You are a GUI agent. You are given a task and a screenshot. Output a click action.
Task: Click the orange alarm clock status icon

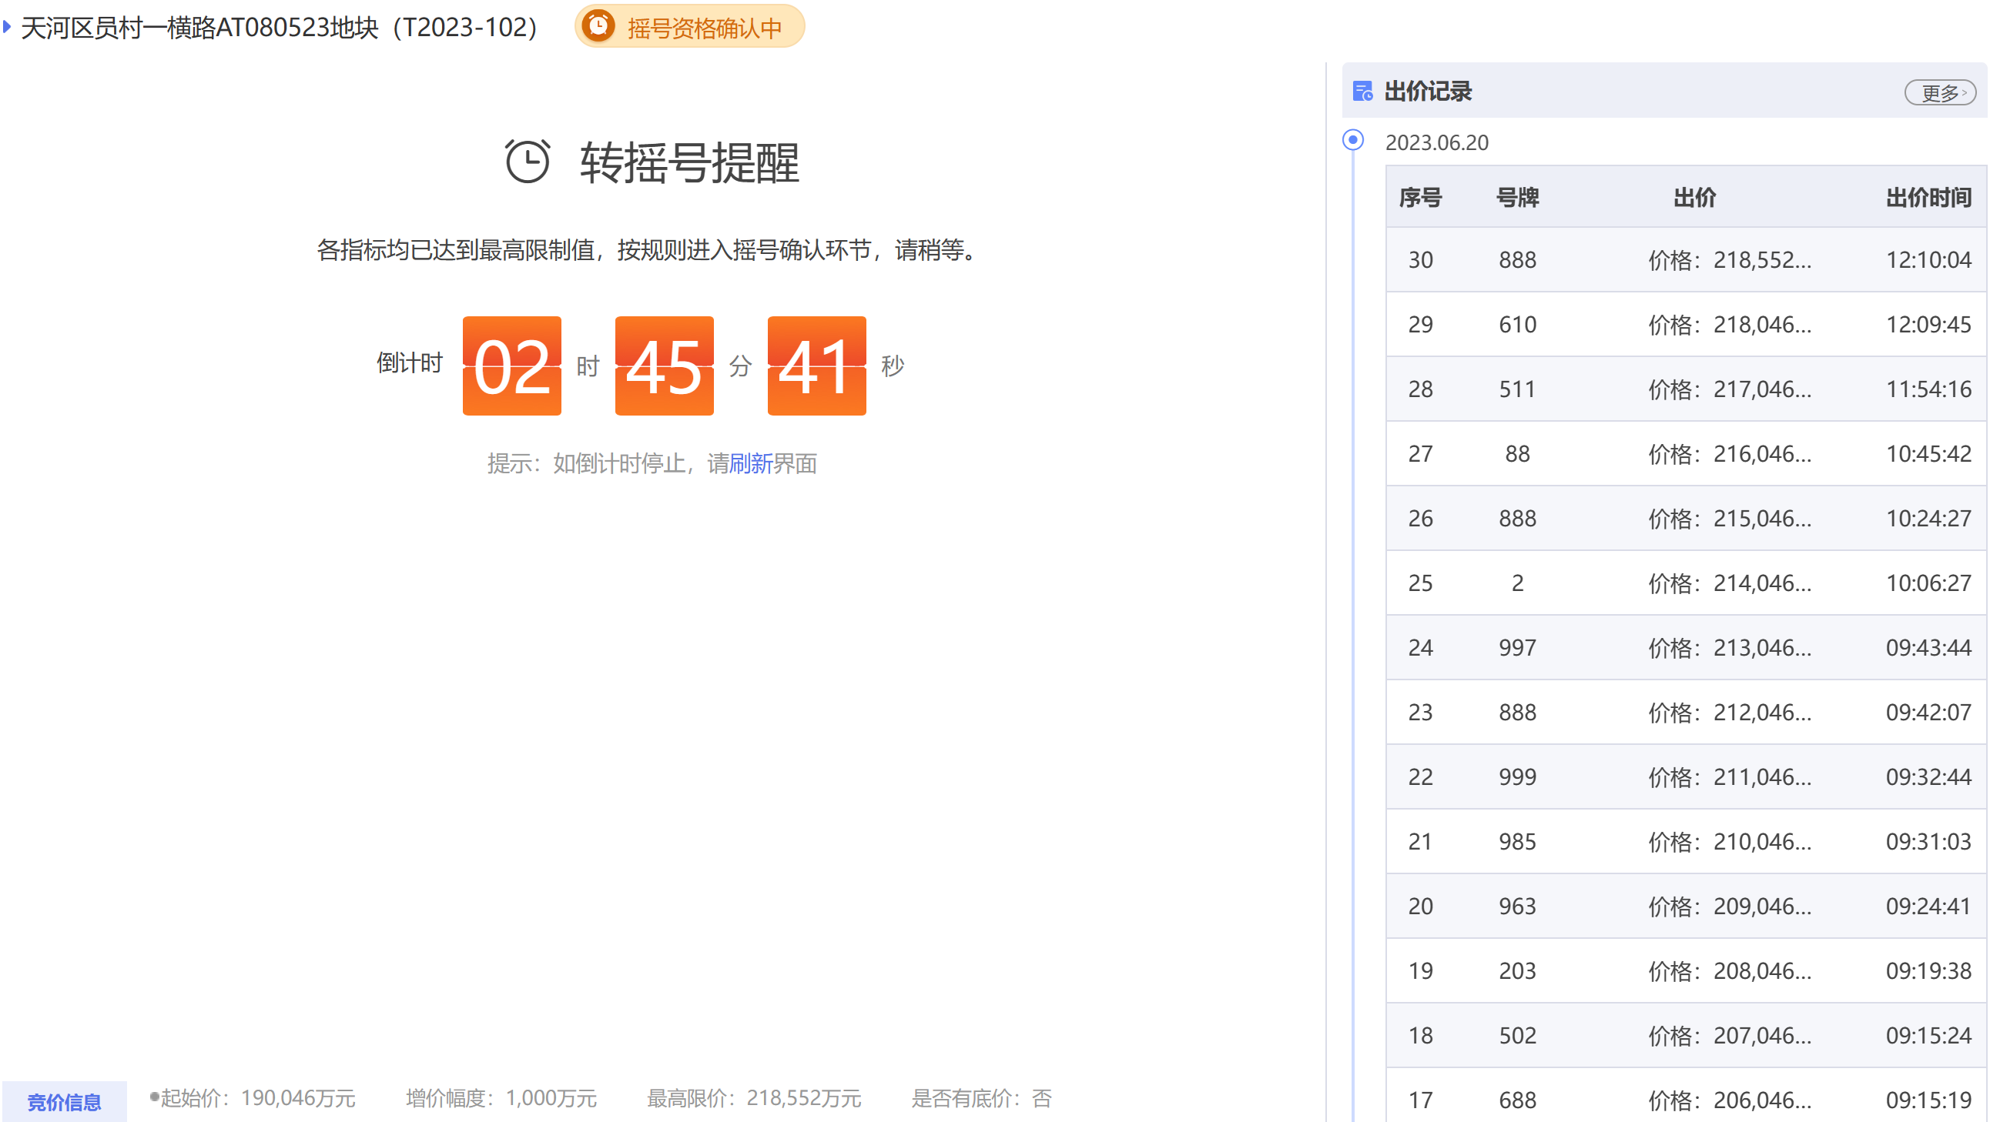click(598, 26)
